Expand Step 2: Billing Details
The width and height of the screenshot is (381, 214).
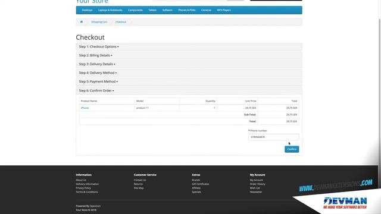click(x=95, y=55)
